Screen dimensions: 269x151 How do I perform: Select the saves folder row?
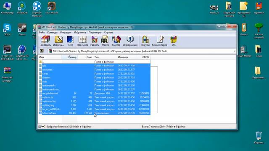pyautogui.click(x=95, y=73)
